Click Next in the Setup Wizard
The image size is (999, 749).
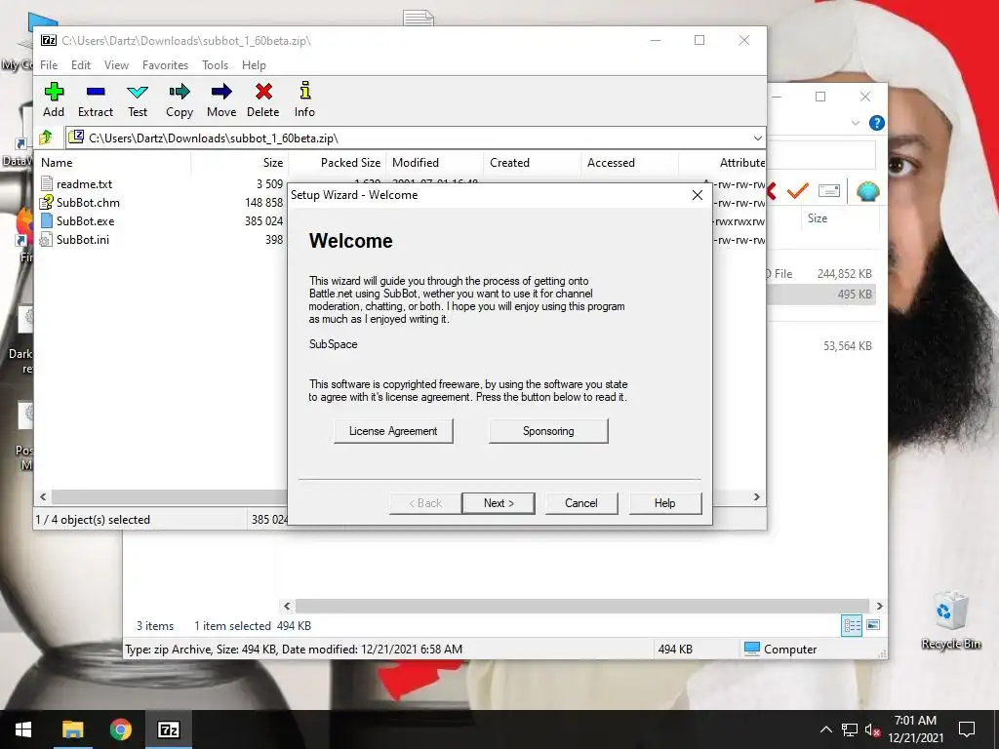[499, 503]
